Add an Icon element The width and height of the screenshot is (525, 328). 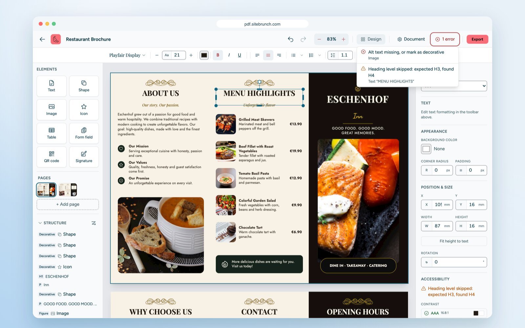[84, 110]
